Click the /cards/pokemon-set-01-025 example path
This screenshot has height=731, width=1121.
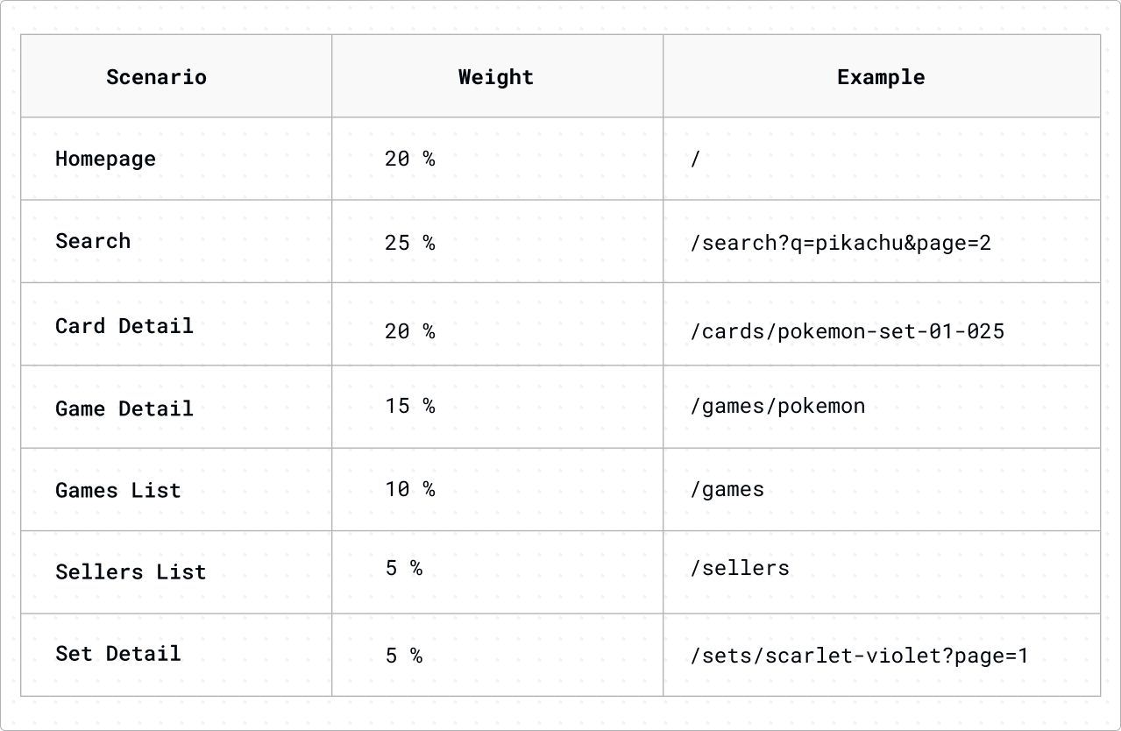click(847, 331)
